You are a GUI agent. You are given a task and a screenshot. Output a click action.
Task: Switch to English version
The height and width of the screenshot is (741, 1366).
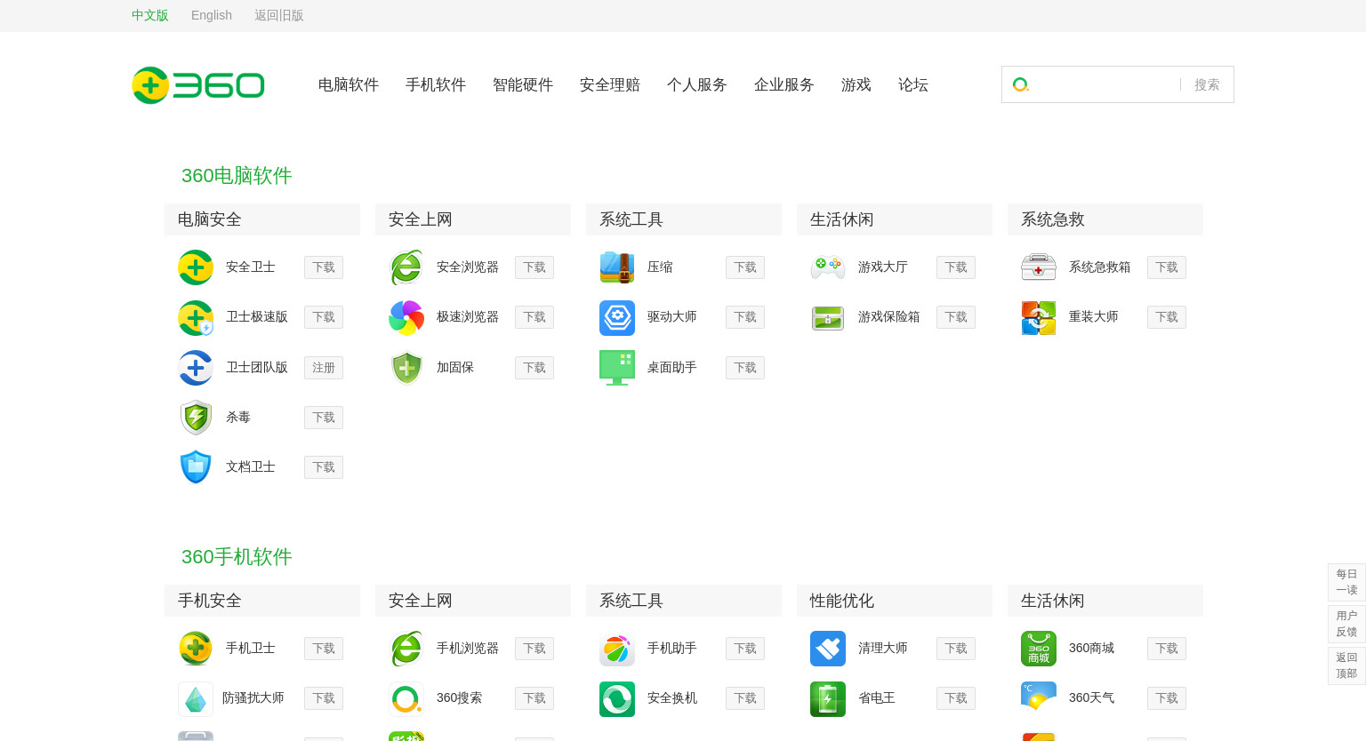pos(212,15)
